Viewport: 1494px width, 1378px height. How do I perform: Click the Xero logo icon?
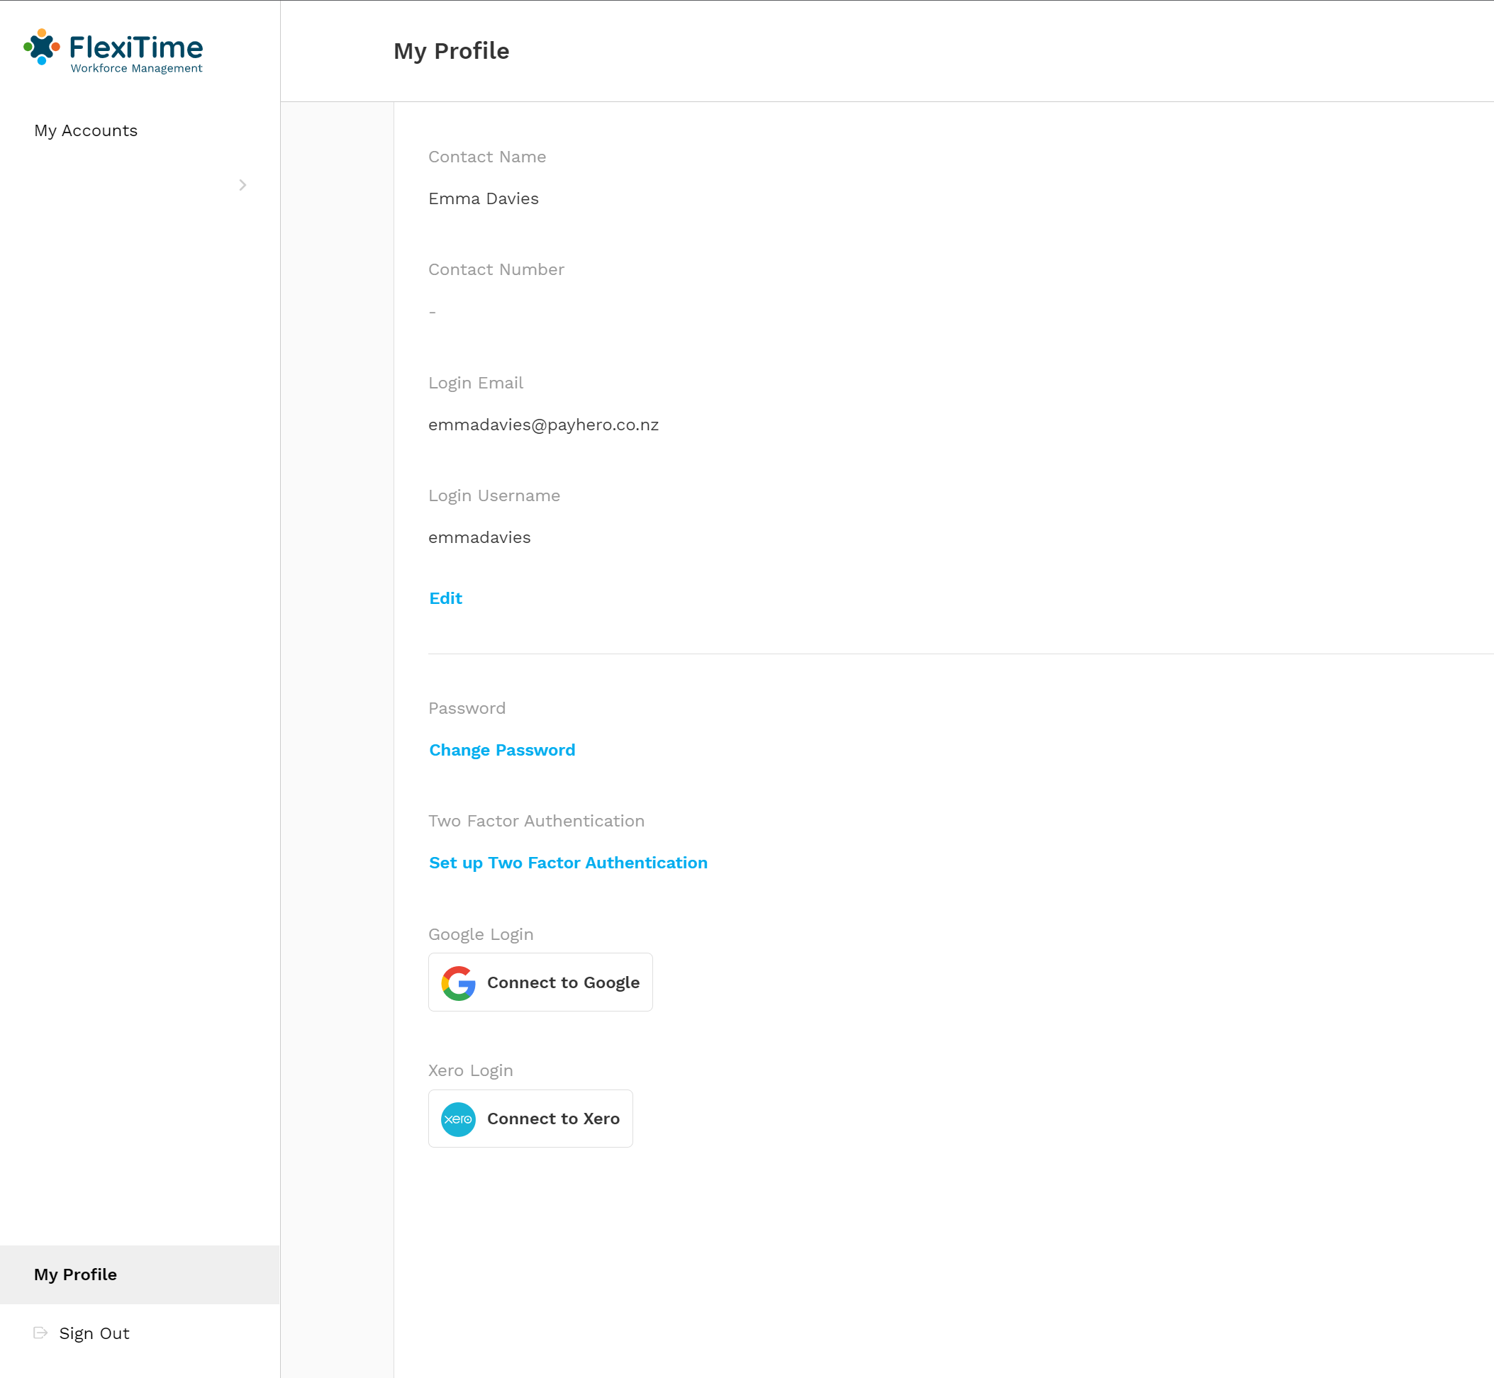pos(458,1119)
